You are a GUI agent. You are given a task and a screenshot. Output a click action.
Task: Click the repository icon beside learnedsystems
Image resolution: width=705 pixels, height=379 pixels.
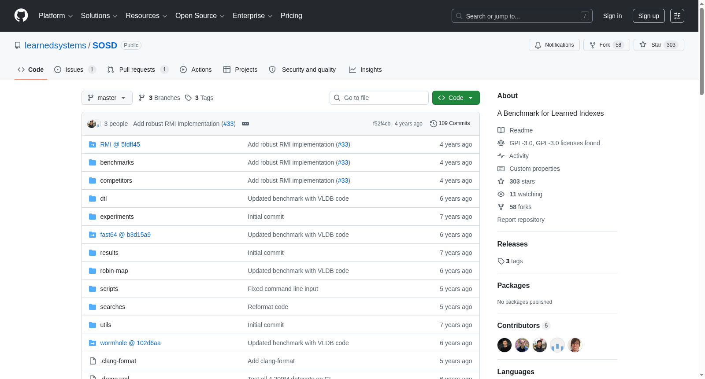18,45
